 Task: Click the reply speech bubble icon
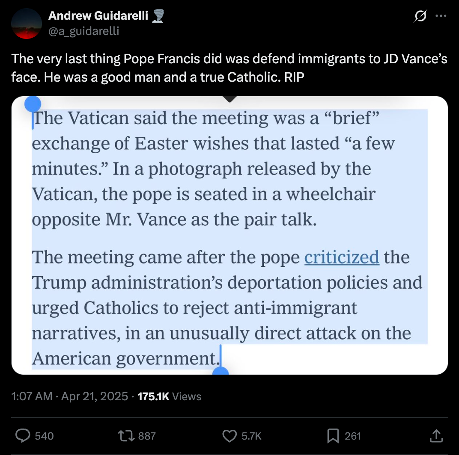22,436
